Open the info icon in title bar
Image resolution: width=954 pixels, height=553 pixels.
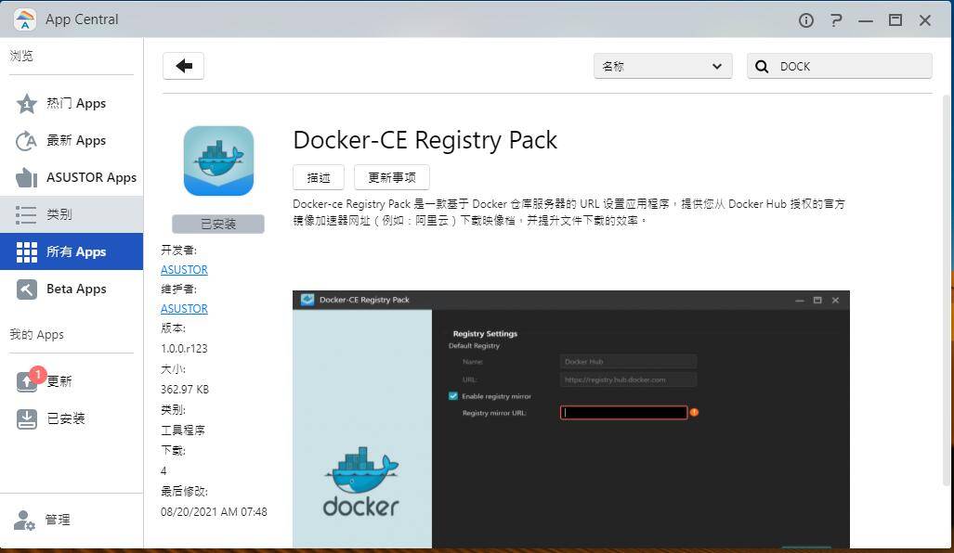click(805, 19)
